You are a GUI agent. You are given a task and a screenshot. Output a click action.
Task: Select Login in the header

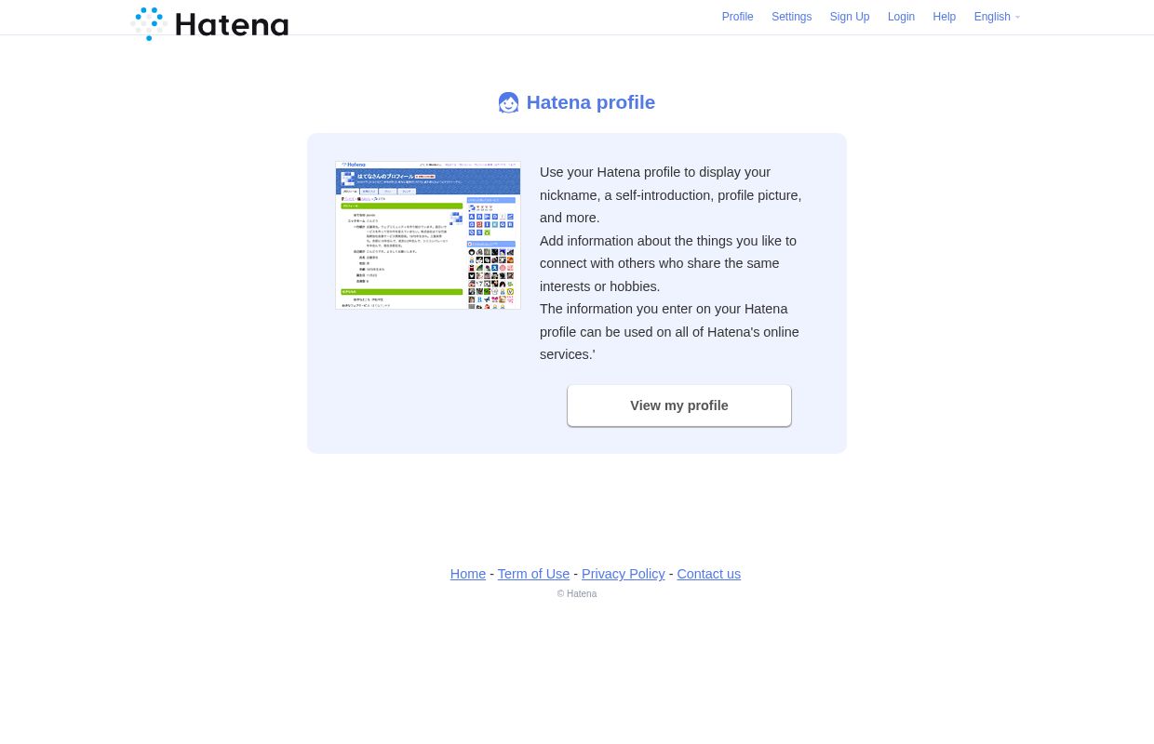tap(901, 17)
